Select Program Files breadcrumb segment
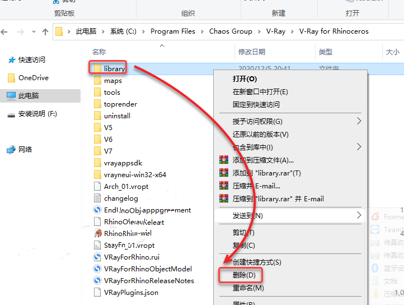 pyautogui.click(x=173, y=31)
